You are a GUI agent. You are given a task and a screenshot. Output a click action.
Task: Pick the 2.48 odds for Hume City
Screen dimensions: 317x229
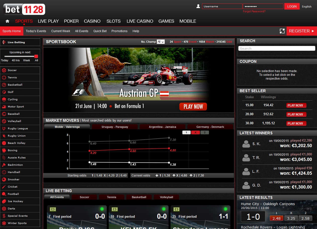tap(277, 218)
